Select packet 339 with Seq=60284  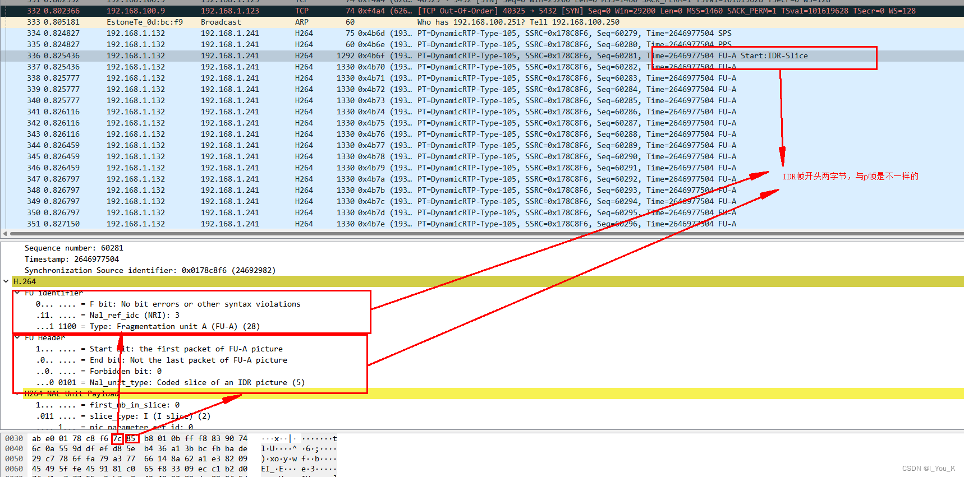(482, 89)
